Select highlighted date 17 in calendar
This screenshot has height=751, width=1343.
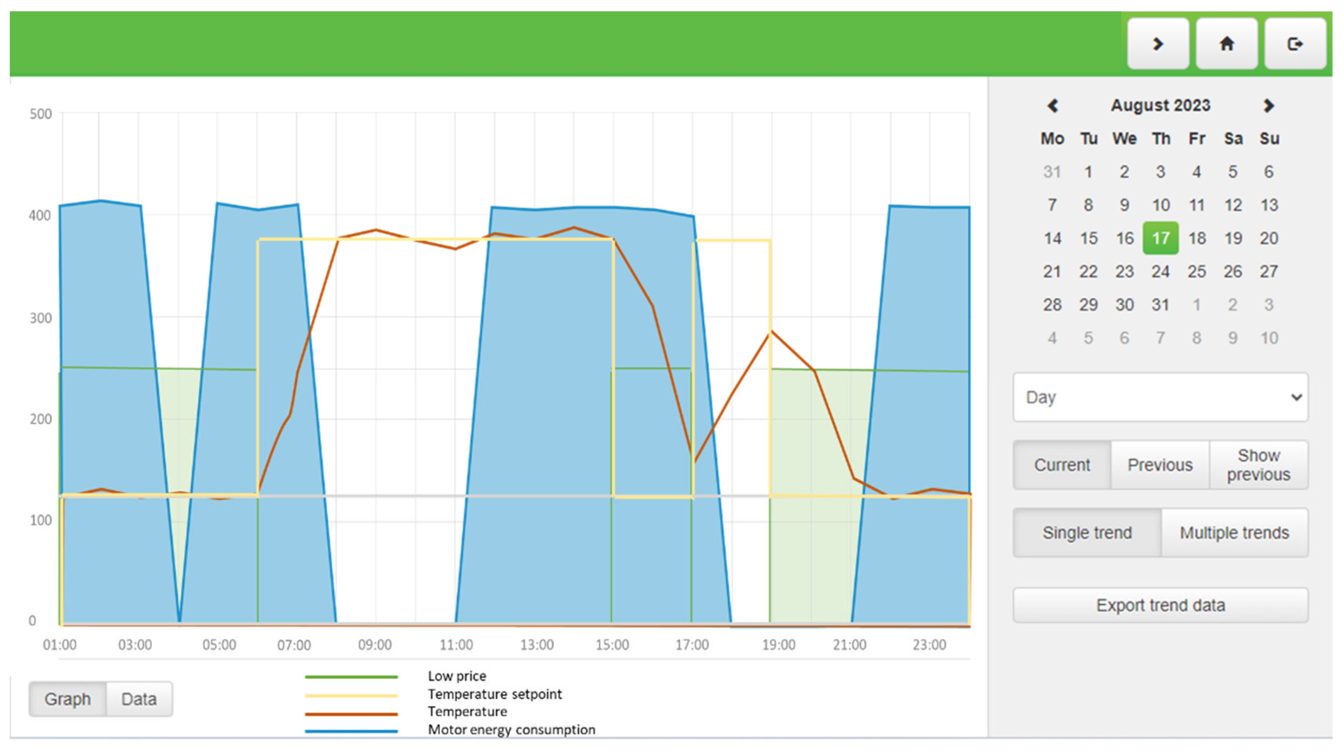1160,238
